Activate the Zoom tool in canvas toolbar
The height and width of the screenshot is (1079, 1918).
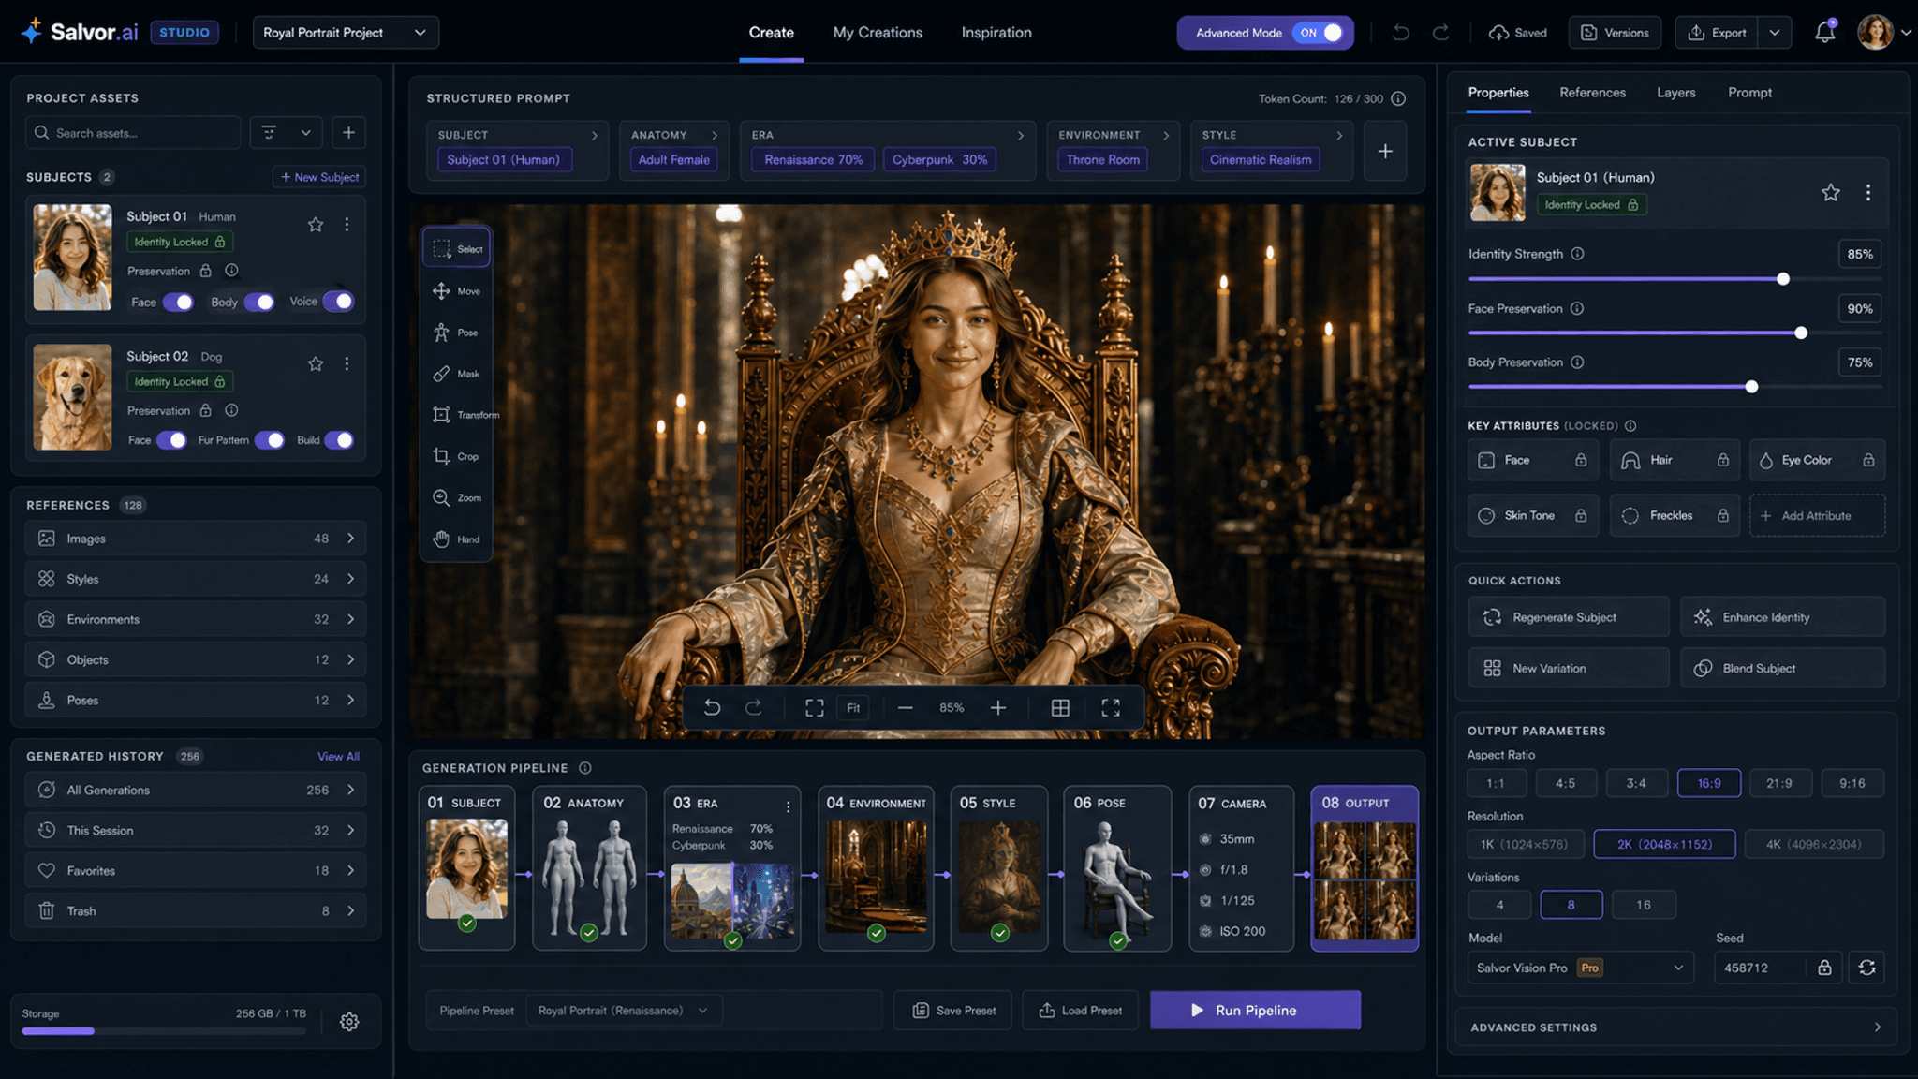[456, 497]
